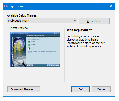The height and width of the screenshot is (101, 119).
Task: Select the Modify radio button in preview
Action: [32, 41]
